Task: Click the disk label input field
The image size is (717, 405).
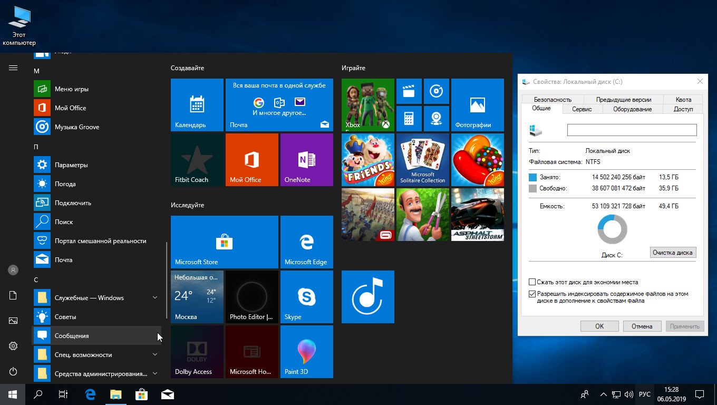Action: pos(632,130)
